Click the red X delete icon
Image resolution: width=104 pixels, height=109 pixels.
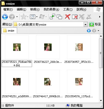pyautogui.click(x=68, y=17)
